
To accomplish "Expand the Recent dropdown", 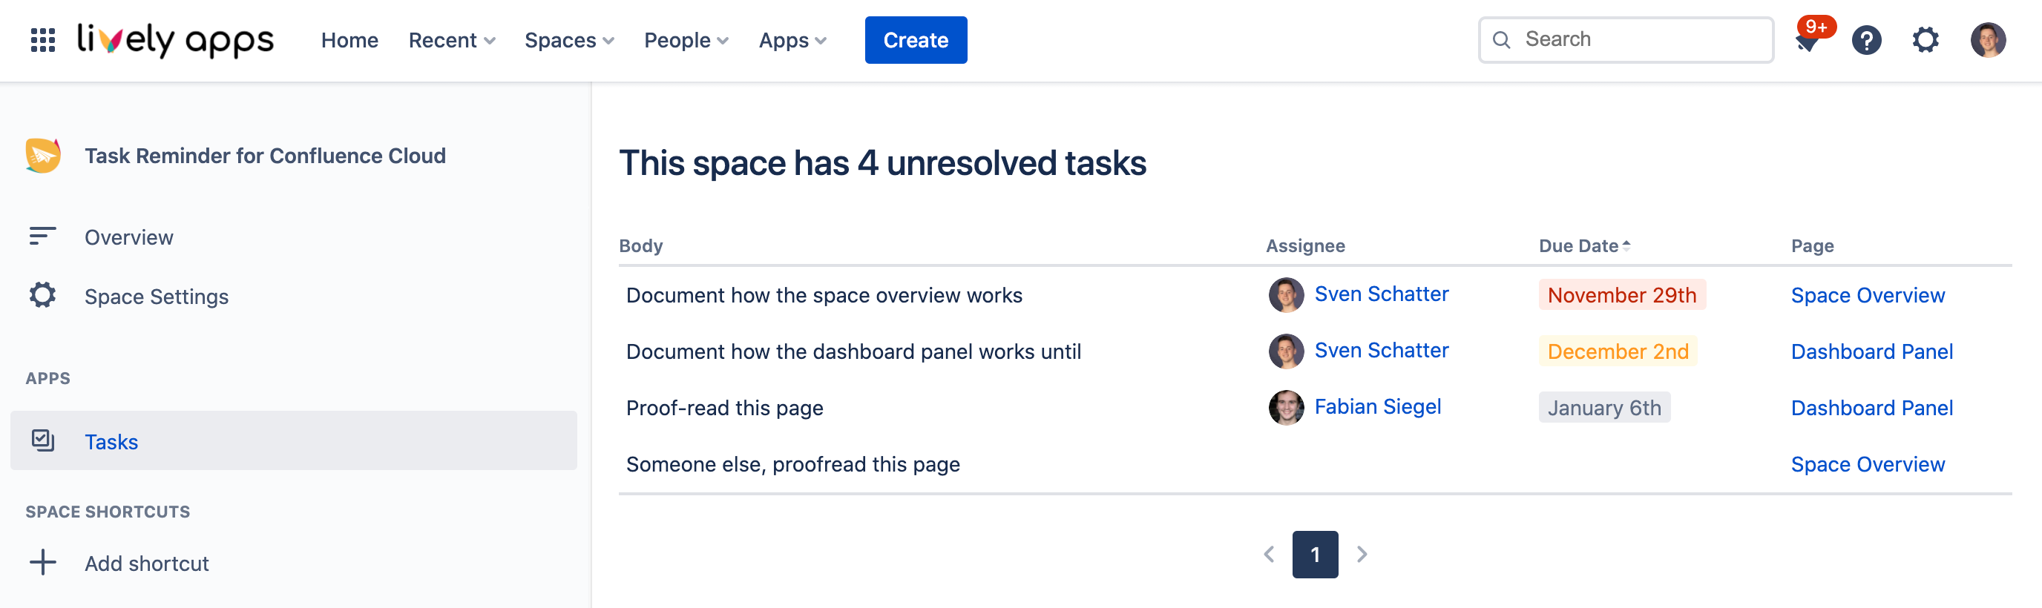I will click(452, 40).
